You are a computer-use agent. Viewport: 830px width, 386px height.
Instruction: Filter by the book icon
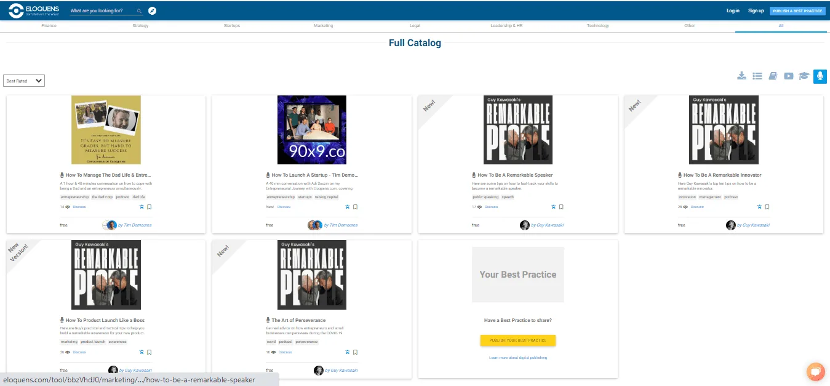[773, 76]
